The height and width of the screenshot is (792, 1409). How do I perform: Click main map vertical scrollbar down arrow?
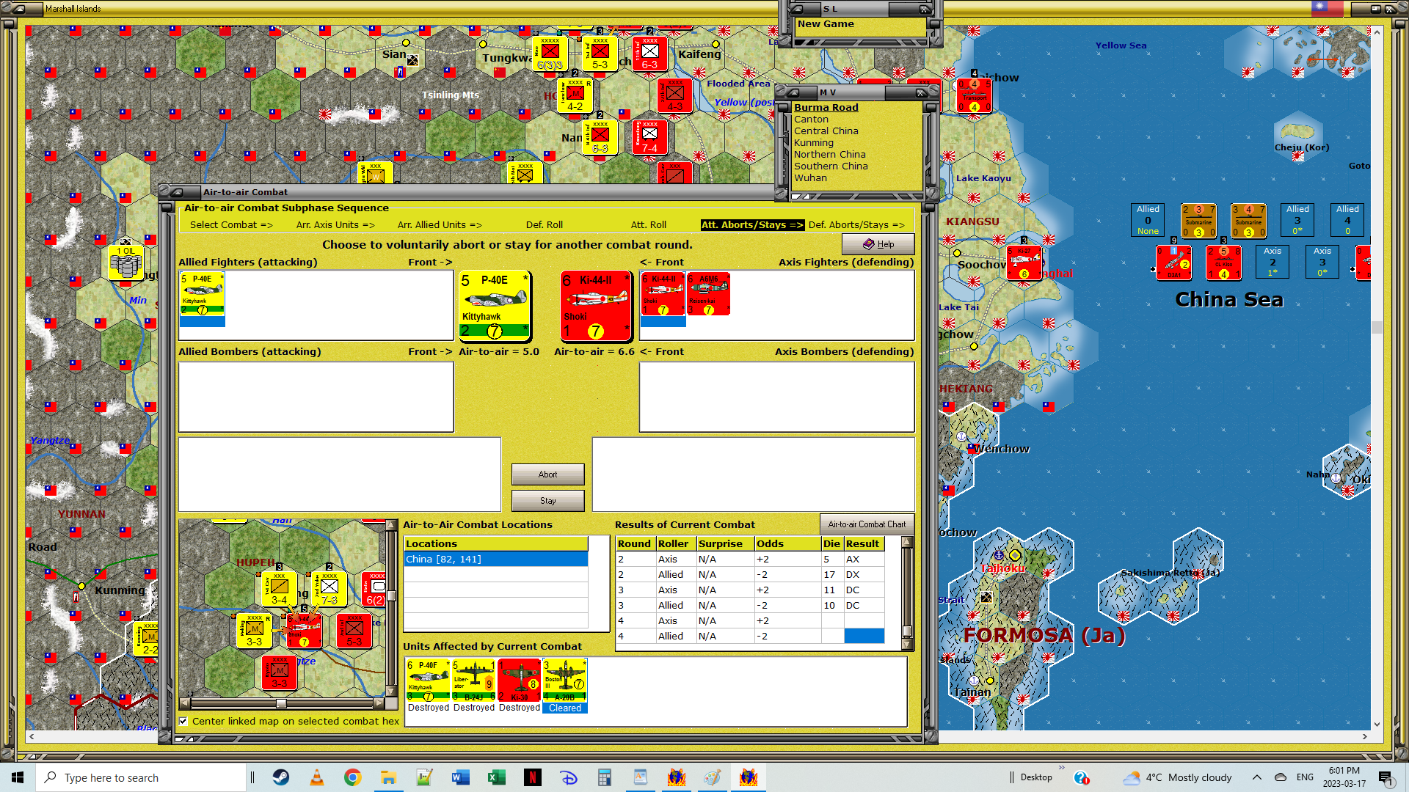point(1377,725)
